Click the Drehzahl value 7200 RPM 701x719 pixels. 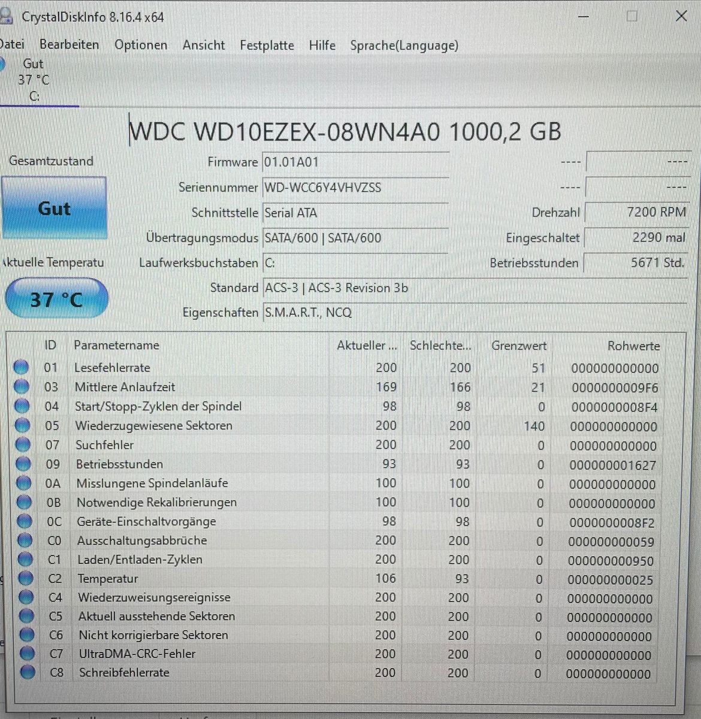(x=637, y=212)
